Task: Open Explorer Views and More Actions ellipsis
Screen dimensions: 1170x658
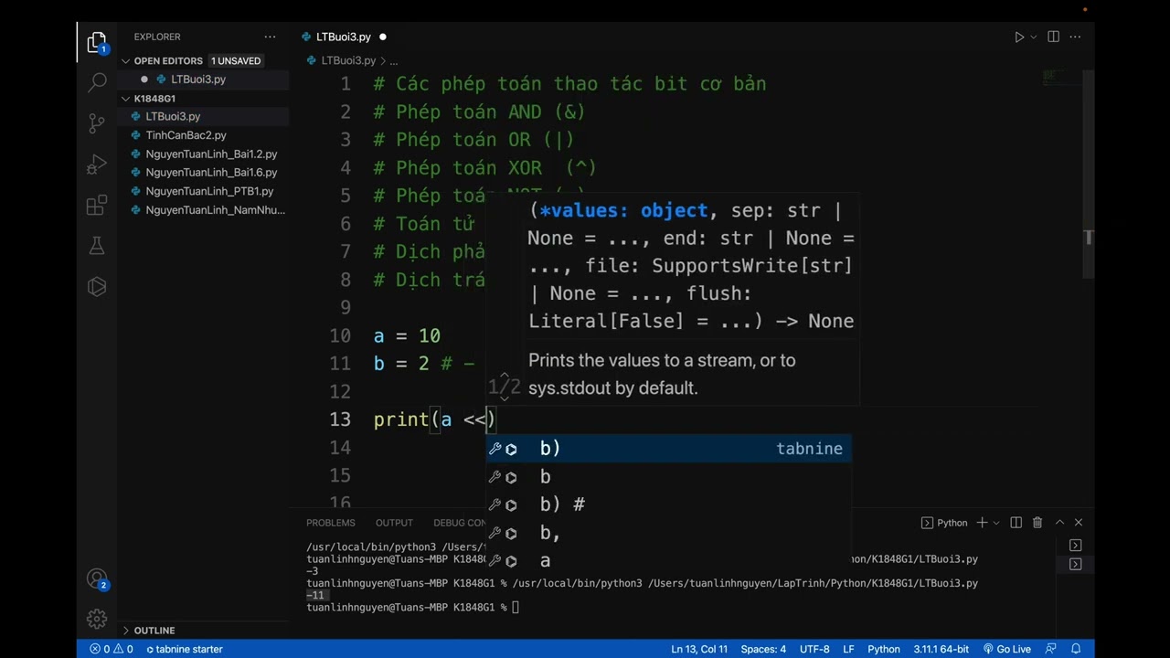Action: (270, 37)
